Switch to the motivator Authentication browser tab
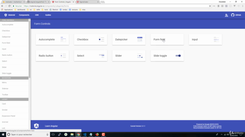The height and width of the screenshot is (137, 245). [14, 2]
